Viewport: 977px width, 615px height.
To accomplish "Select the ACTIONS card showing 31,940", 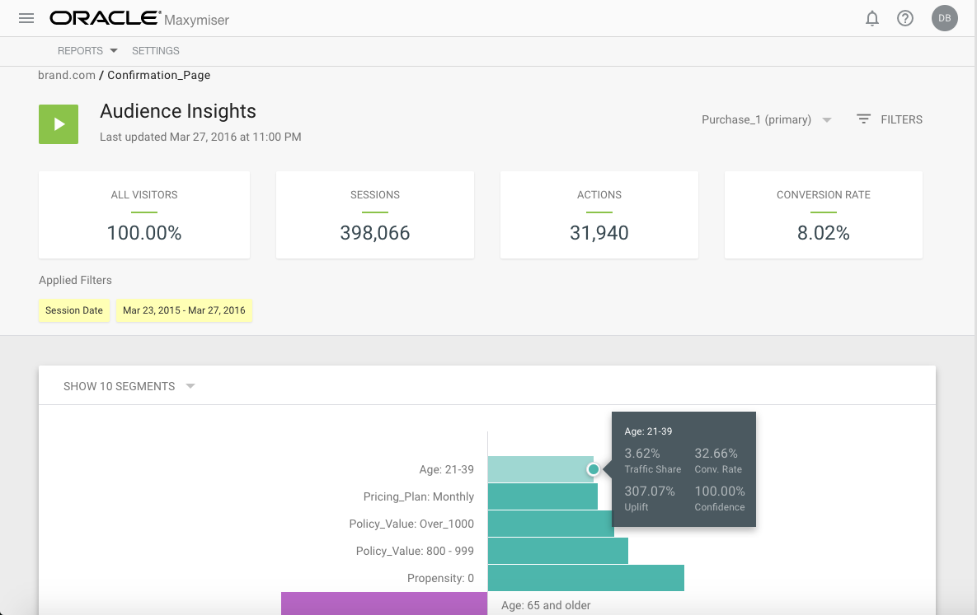I will click(599, 215).
